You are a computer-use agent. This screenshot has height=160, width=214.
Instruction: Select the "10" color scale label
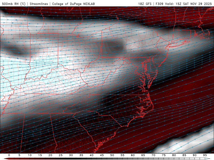30,155
